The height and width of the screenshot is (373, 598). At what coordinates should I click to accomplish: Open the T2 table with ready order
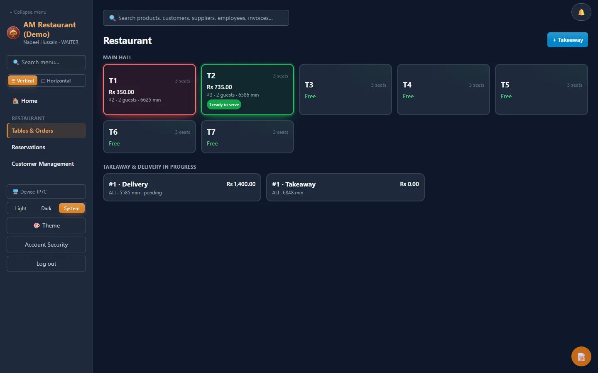(248, 90)
